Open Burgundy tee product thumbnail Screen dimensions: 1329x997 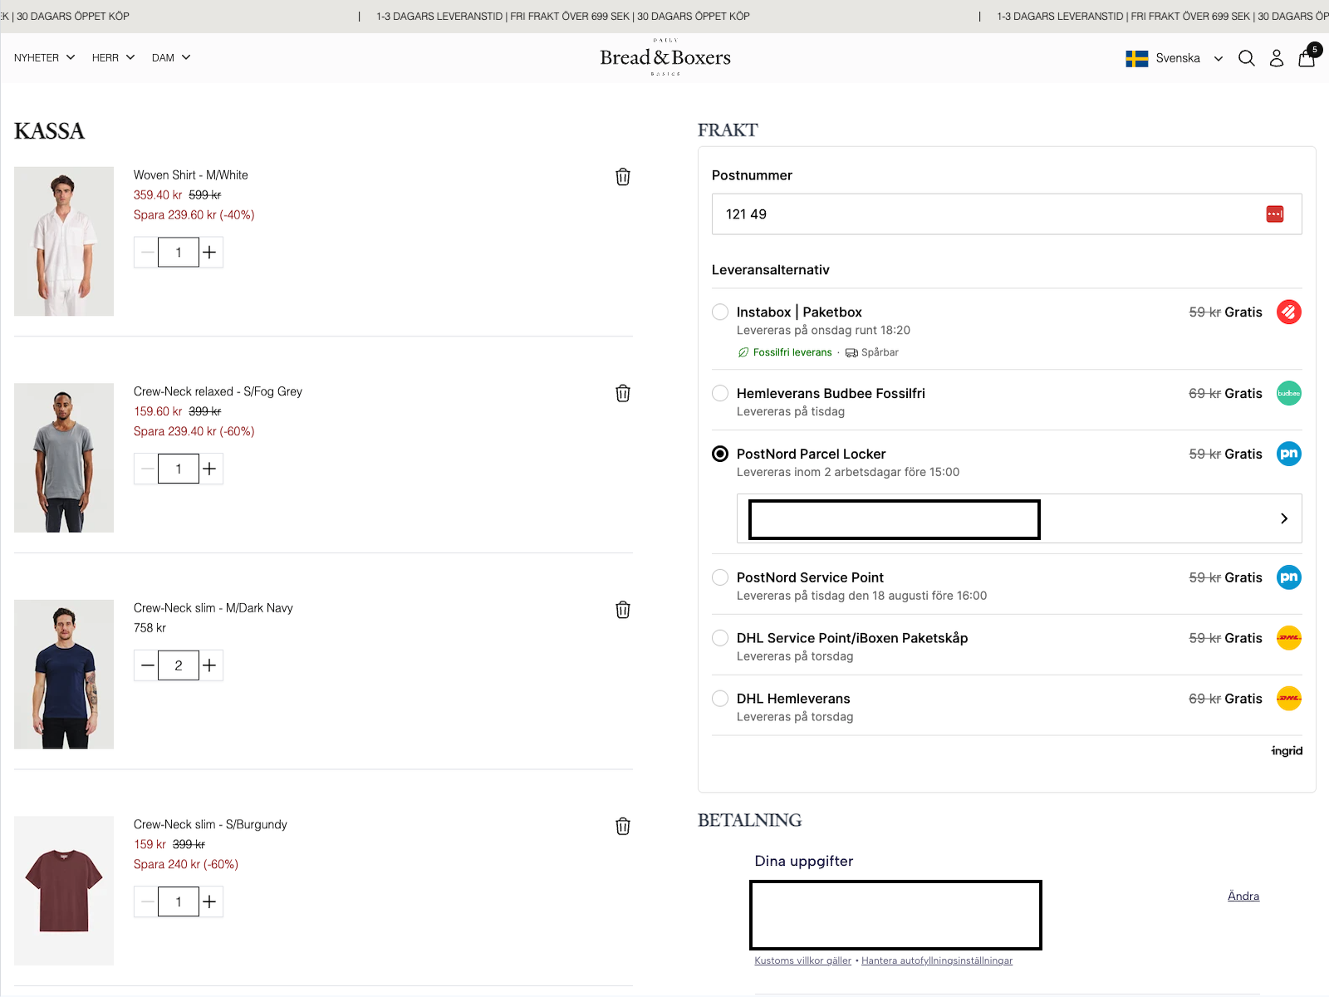point(64,891)
